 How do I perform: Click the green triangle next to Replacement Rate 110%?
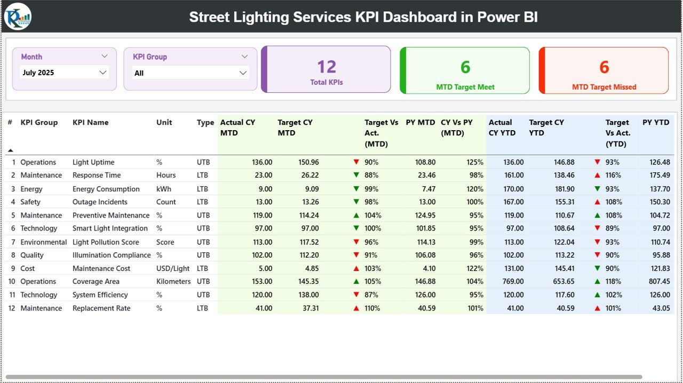tap(356, 308)
